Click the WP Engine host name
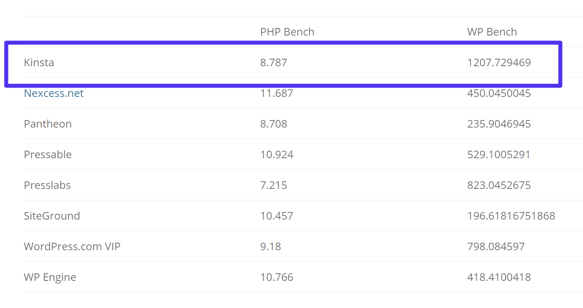Screen dimensions: 583x308 50,277
